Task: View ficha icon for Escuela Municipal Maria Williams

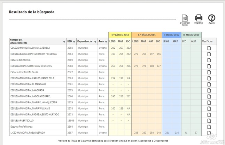Action: coord(209,108)
